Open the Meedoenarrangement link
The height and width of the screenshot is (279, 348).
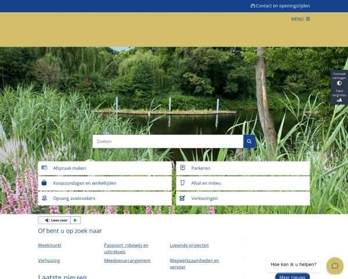click(127, 260)
